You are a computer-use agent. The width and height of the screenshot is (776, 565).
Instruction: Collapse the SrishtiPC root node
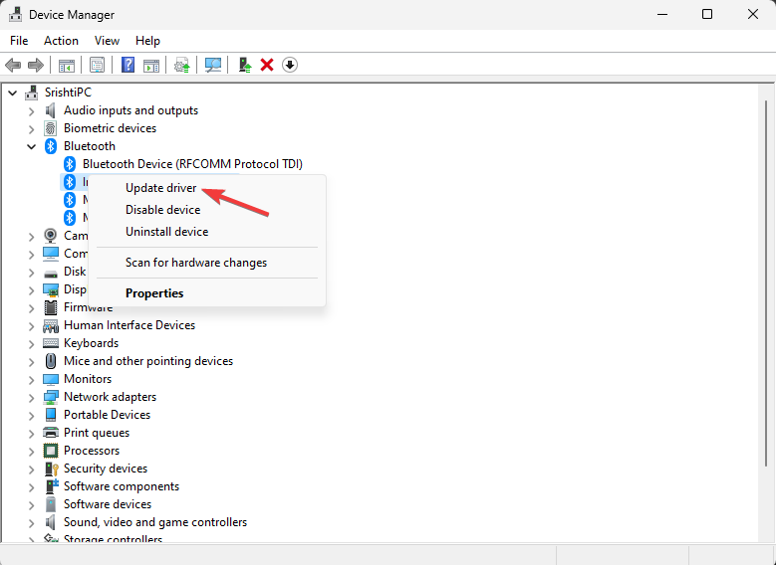(13, 93)
